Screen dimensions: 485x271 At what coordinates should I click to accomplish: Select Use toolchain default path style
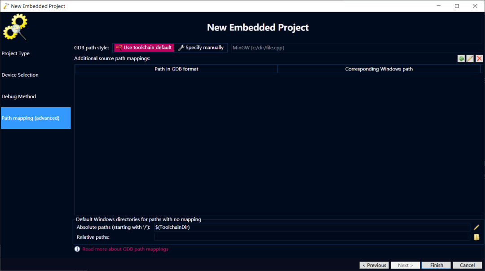pyautogui.click(x=144, y=48)
